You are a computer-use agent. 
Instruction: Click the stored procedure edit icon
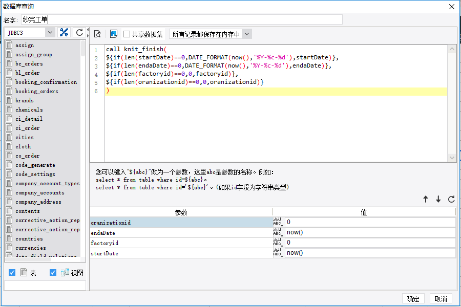tap(114, 34)
